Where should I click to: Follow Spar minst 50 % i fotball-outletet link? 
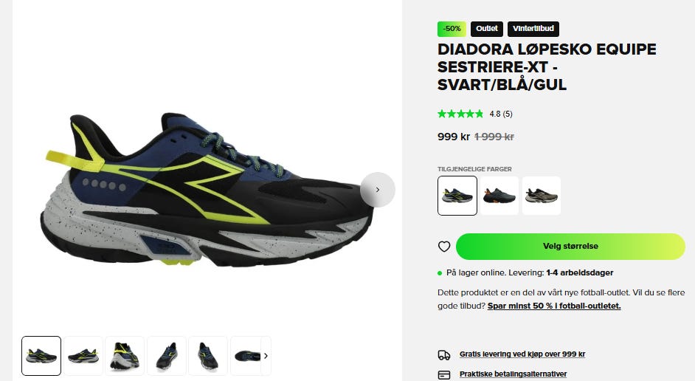click(554, 306)
